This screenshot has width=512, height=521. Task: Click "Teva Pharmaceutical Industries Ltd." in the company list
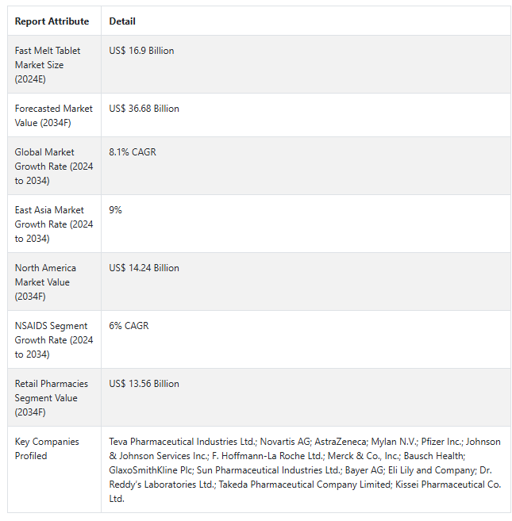tap(183, 442)
